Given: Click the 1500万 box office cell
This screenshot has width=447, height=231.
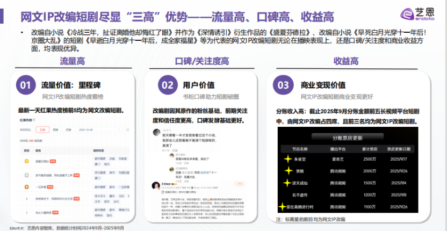Looking at the screenshot, I should pos(370,183).
